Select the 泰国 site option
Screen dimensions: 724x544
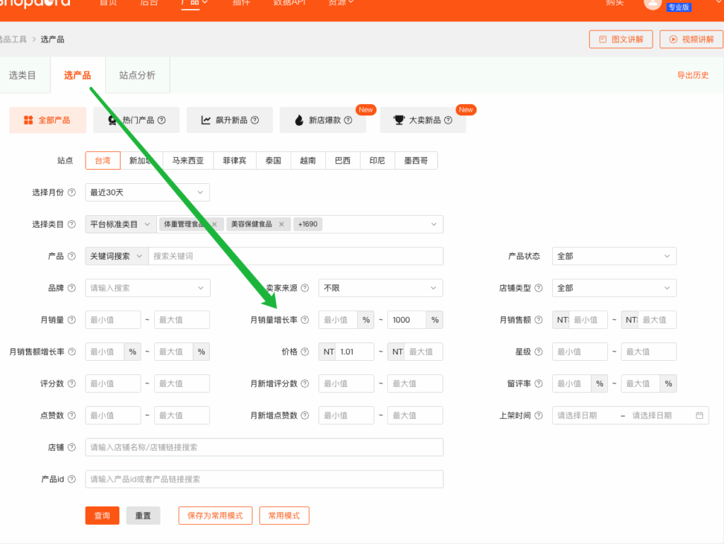pos(274,161)
